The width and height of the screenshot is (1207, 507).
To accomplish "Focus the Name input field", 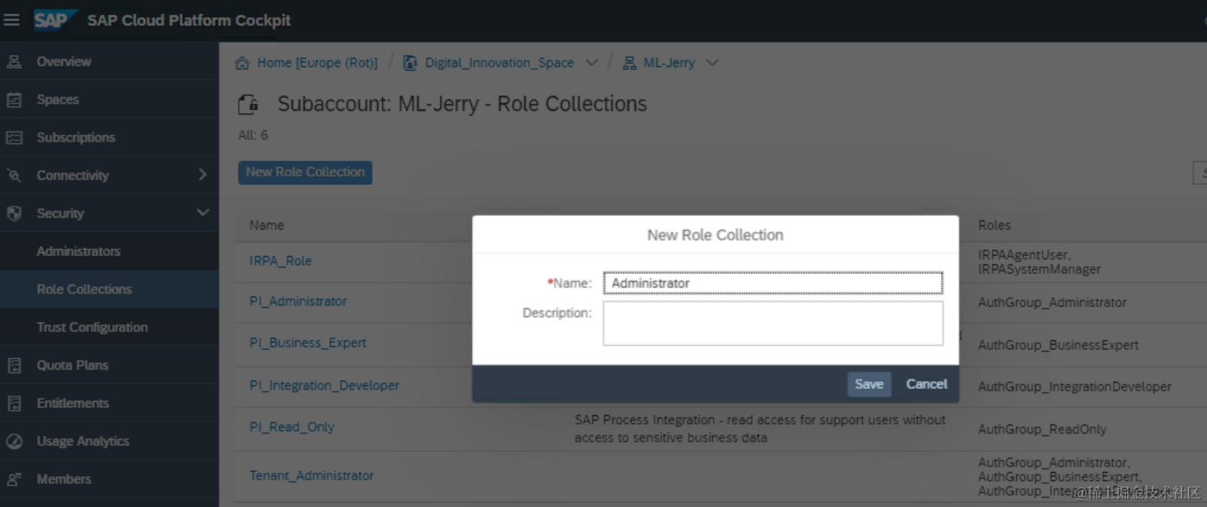I will point(772,283).
